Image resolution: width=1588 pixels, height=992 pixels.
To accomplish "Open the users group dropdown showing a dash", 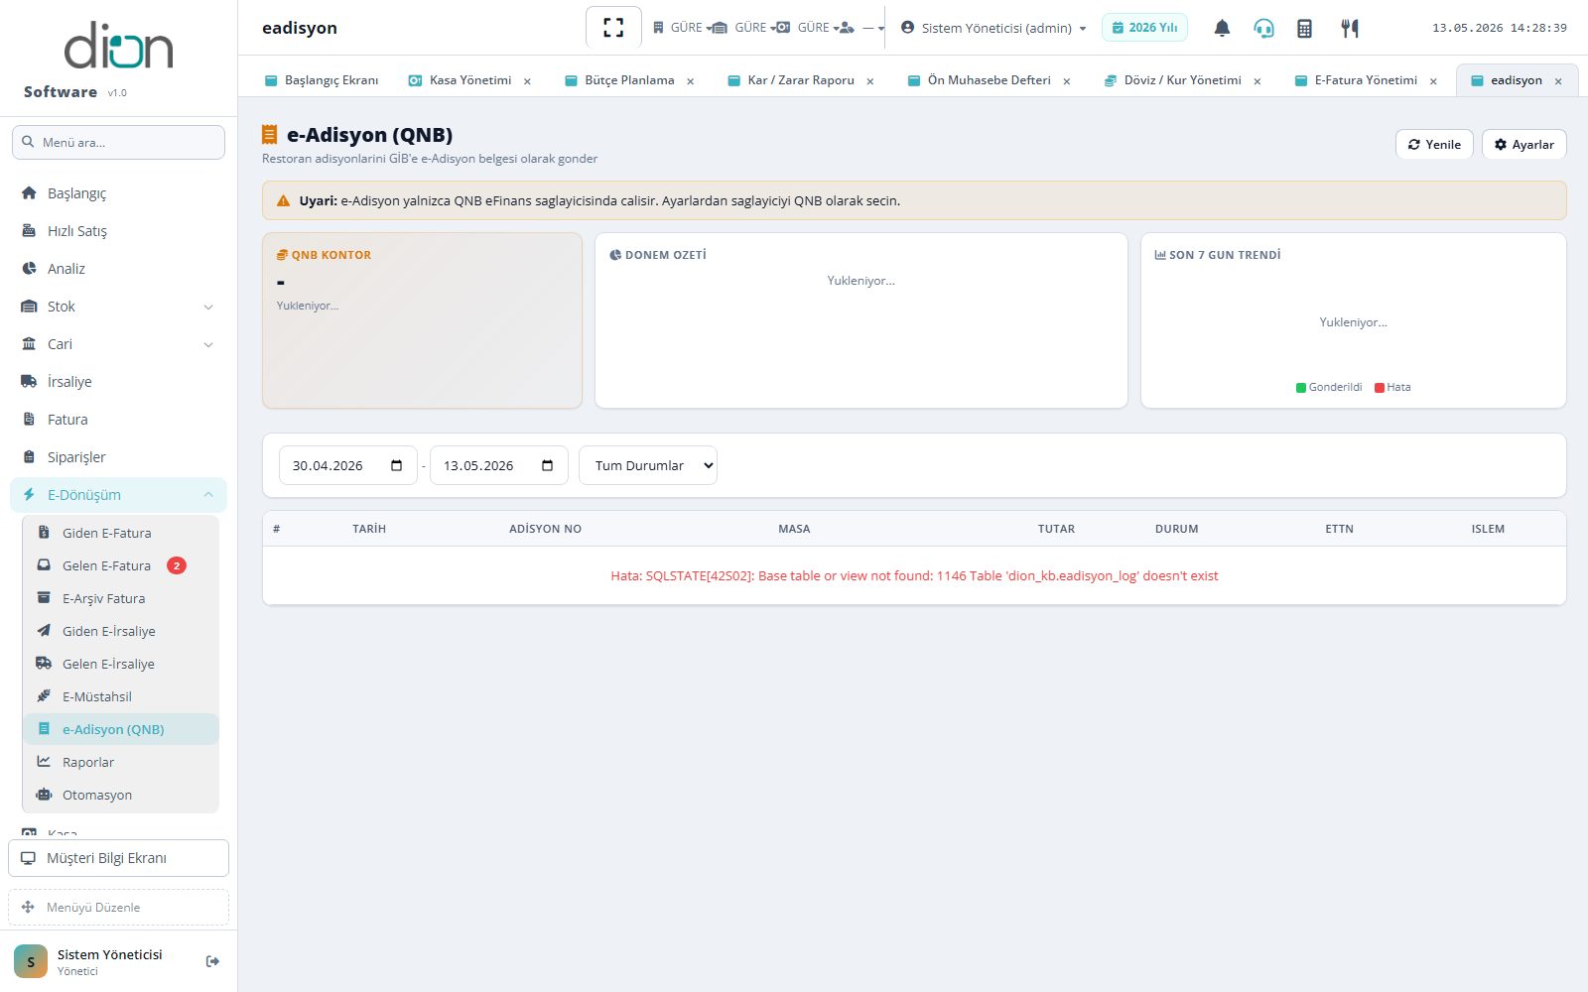I will (x=861, y=28).
